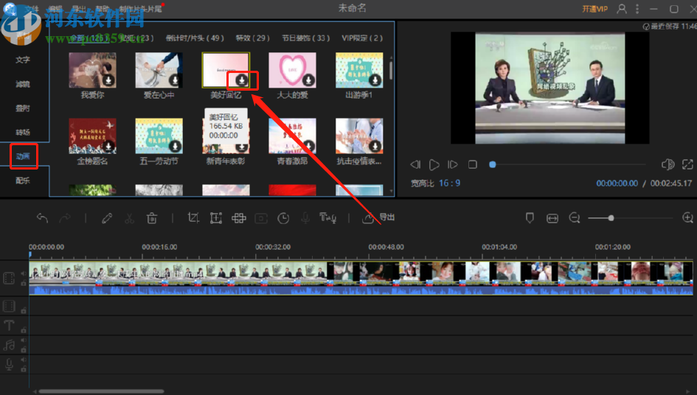Click the 导出 export button in toolbar
Image resolution: width=697 pixels, height=395 pixels.
point(378,217)
